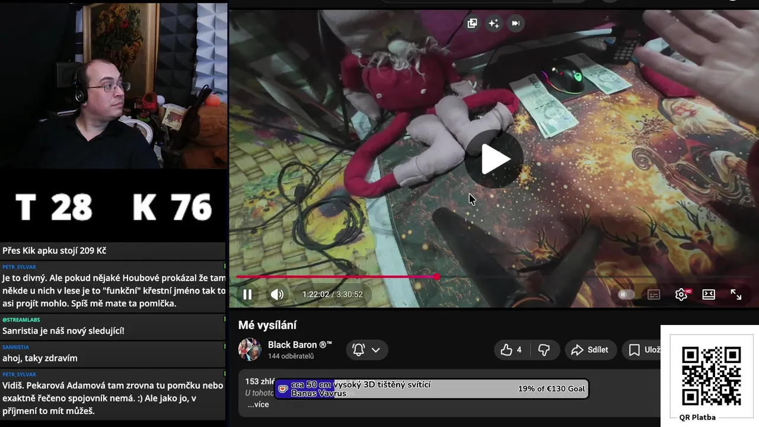Viewport: 759px width, 427px height.
Task: Click the 153 zhlédnutí view count text
Action: point(260,381)
